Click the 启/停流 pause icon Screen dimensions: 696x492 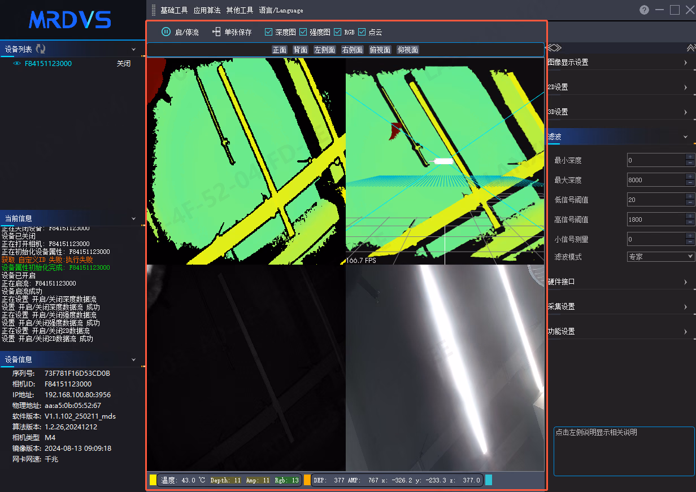(166, 32)
